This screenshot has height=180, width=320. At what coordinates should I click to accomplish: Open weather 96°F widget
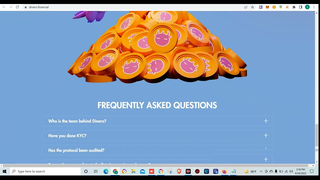(250, 171)
